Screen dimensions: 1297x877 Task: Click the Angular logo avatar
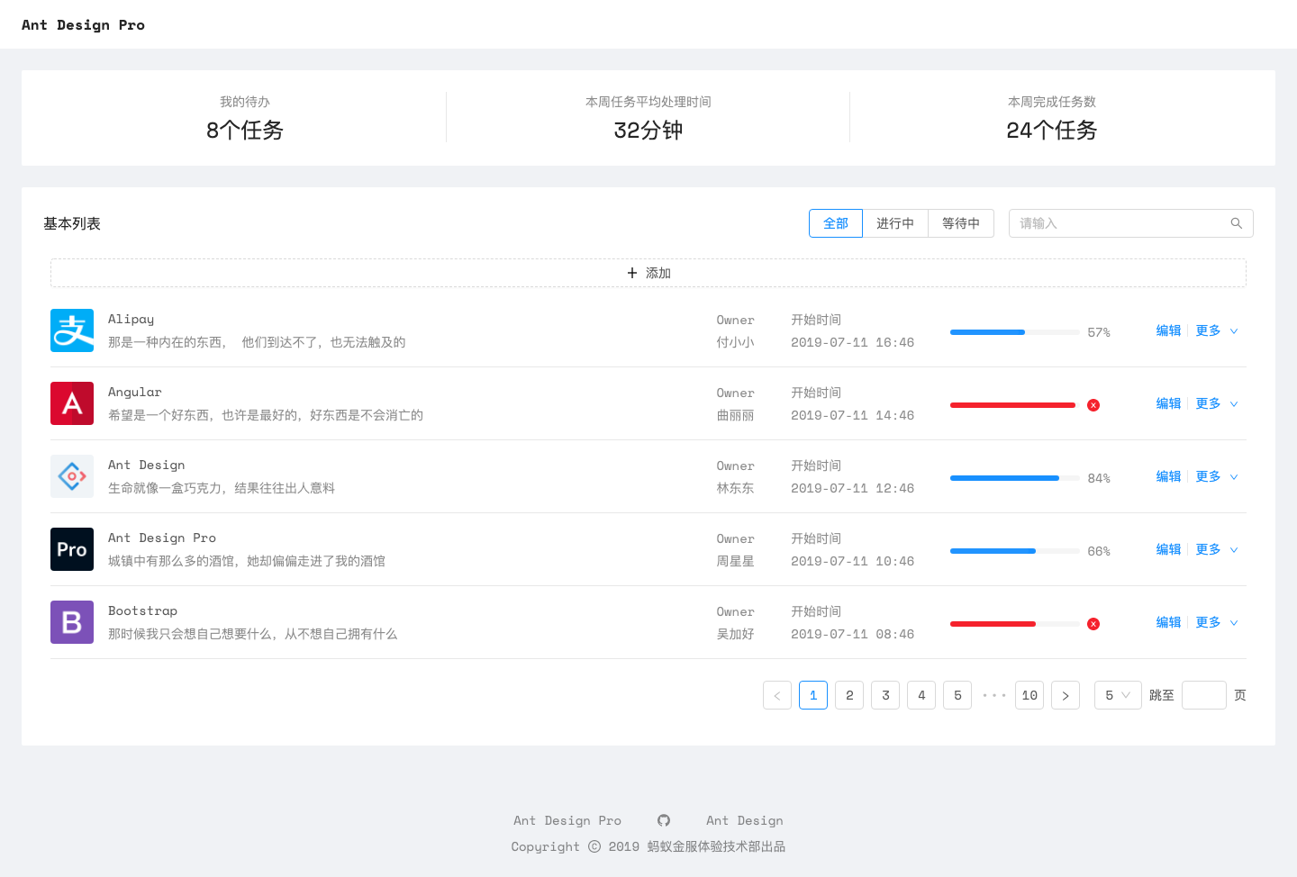pyautogui.click(x=72, y=403)
